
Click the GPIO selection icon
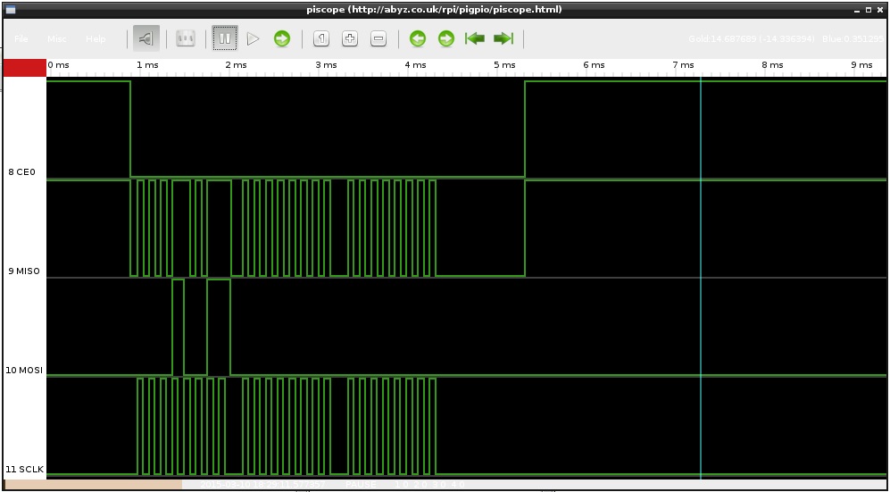point(186,38)
